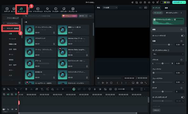This screenshot has height=114, width=188.
Task: Switch to the トランジション tab
Action: tap(38, 10)
